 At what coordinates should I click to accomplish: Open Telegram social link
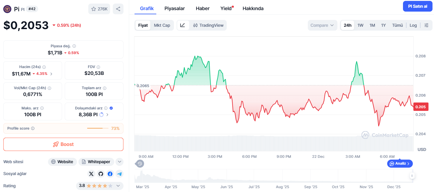click(x=120, y=174)
